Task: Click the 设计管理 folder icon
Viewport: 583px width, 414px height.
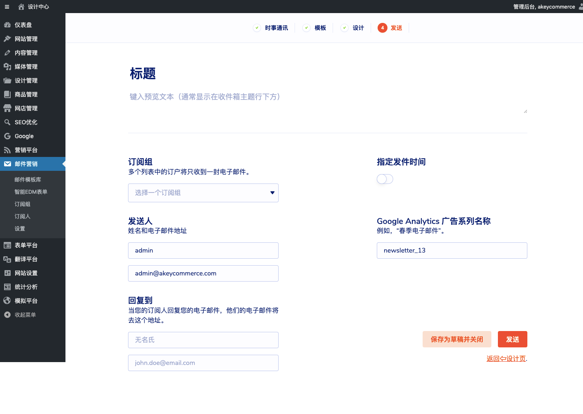Action: click(7, 81)
